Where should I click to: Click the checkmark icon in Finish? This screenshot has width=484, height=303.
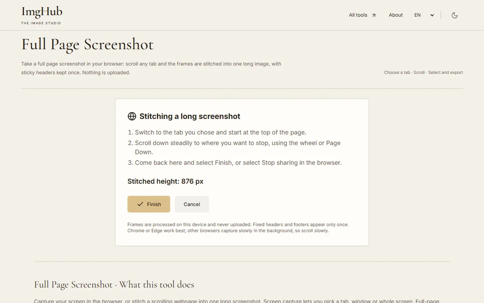point(140,204)
